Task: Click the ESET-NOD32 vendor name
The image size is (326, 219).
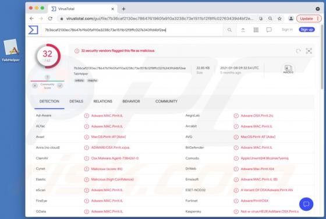Action: tap(195, 190)
